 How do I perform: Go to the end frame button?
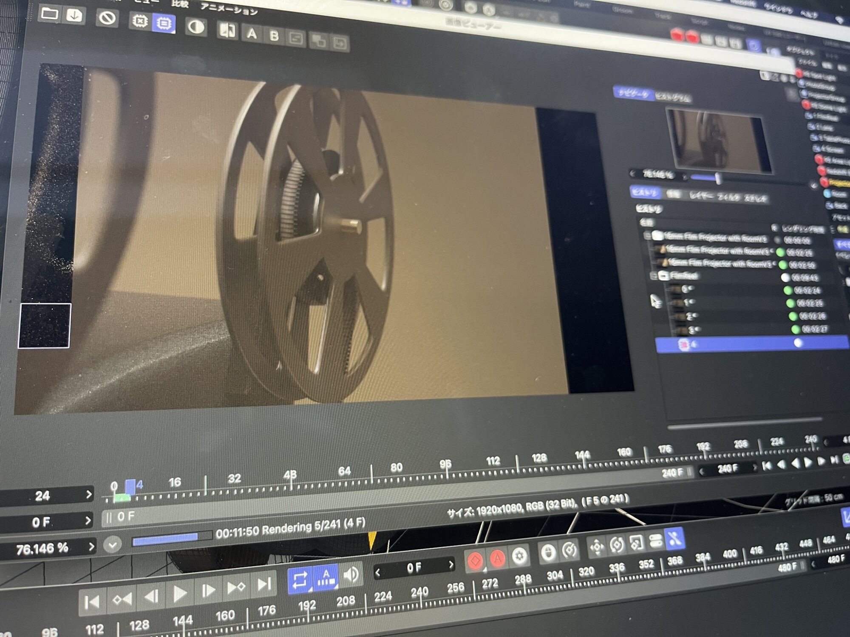click(264, 584)
